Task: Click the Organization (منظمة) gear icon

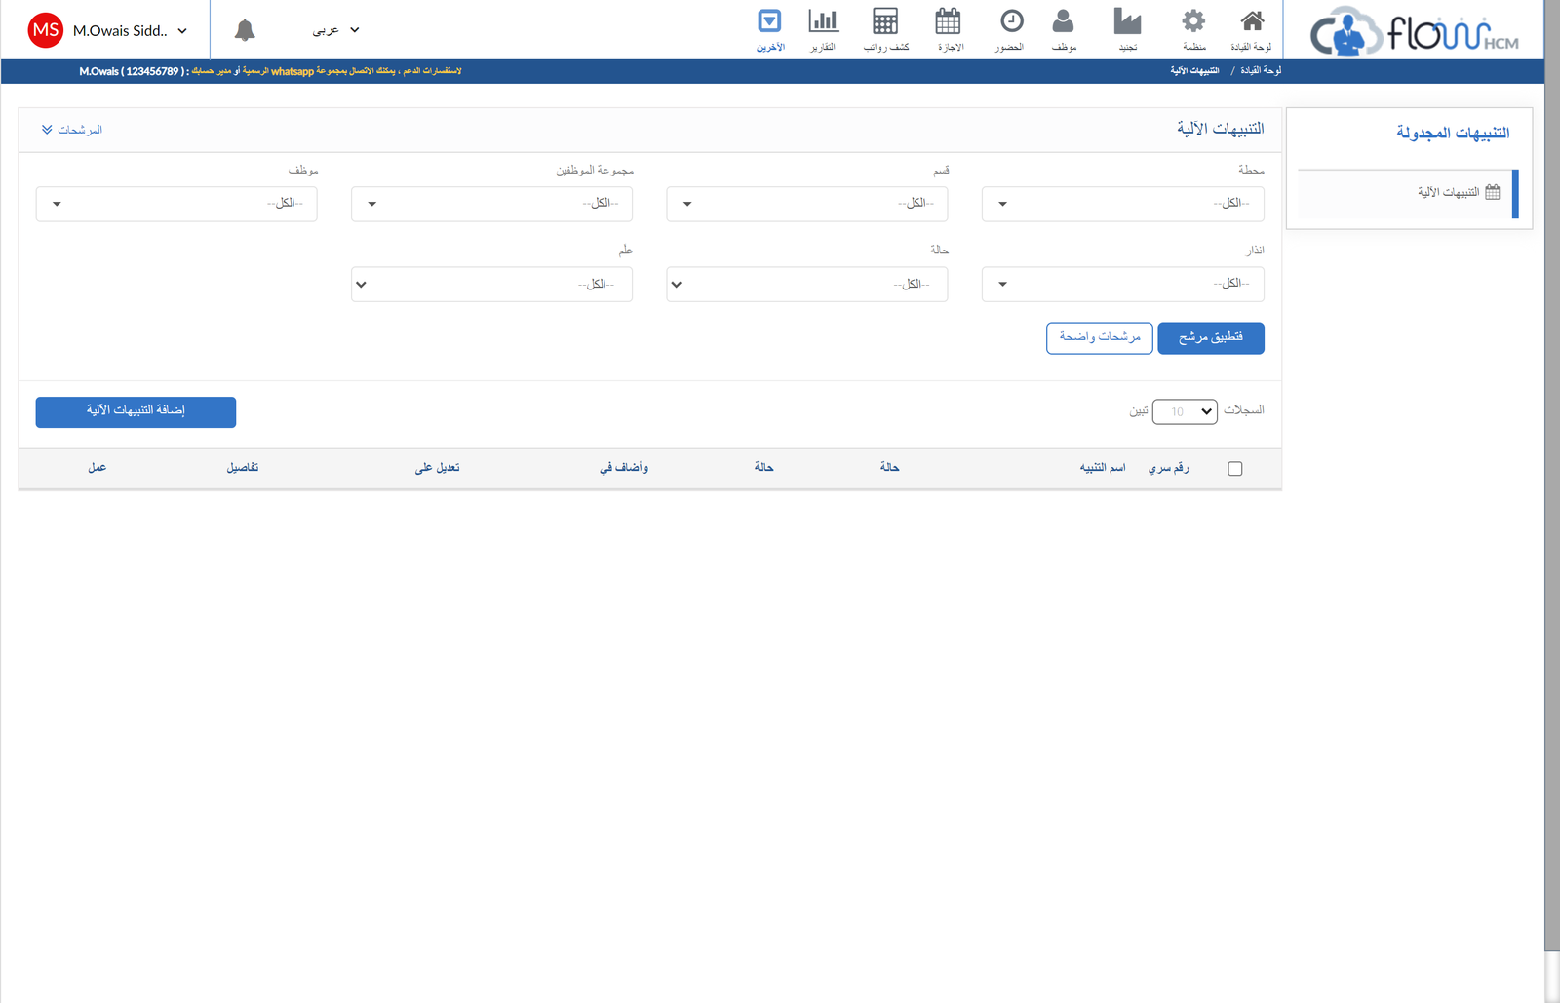Action: click(1193, 23)
